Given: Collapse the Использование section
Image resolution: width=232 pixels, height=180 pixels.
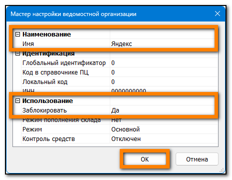Looking at the screenshot, I should tap(17, 101).
